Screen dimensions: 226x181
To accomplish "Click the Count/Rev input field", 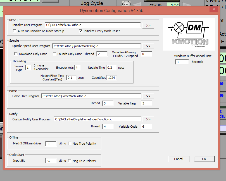I will point(112,78).
